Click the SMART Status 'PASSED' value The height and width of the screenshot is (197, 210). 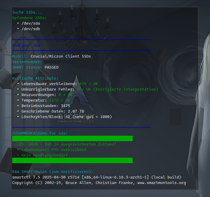pos(52,67)
